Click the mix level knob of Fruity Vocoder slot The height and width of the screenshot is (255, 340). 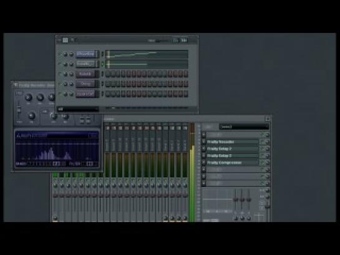click(267, 142)
